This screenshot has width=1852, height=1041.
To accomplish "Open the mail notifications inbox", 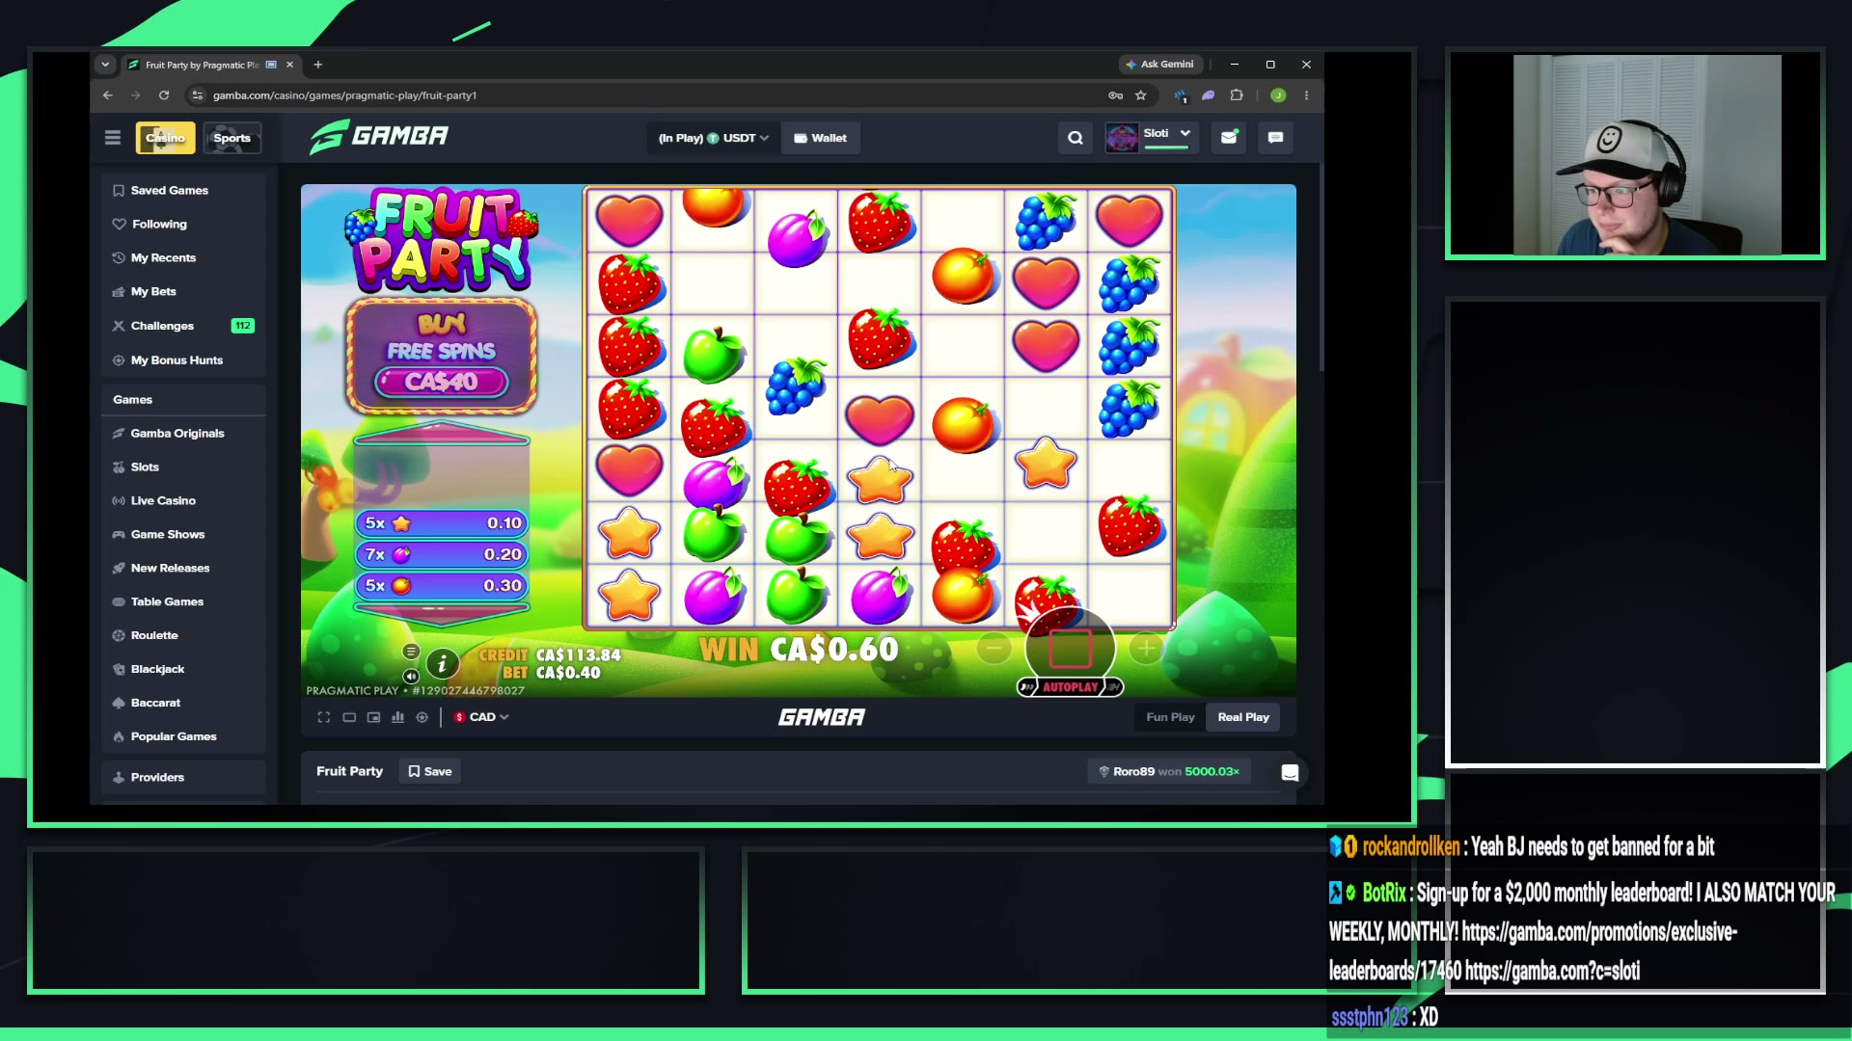I will tap(1229, 138).
